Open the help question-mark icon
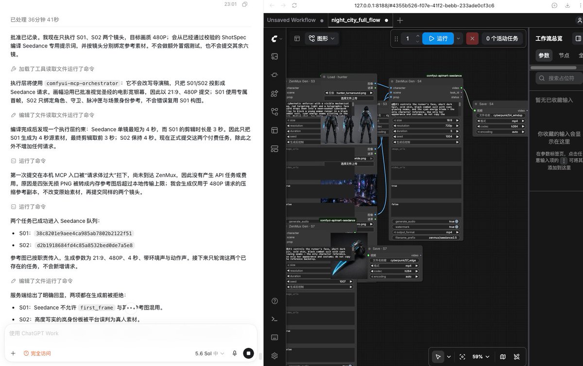Viewport: 583px width, 366px height. 275,301
